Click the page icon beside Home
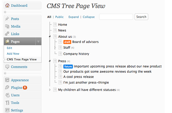This screenshot has height=113, width=172. click(55, 25)
